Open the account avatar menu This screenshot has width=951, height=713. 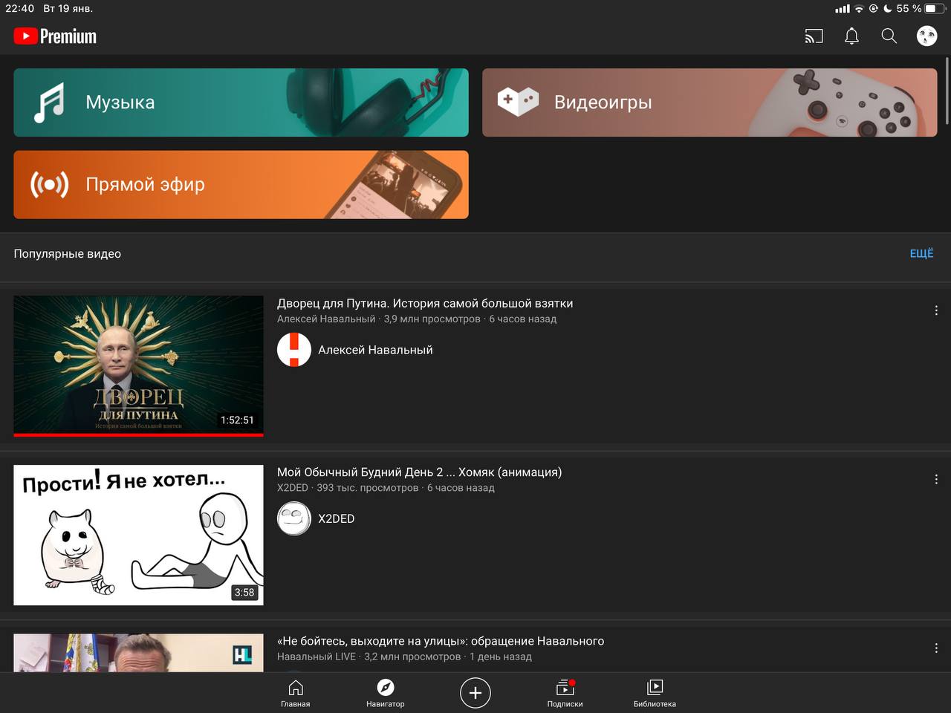(x=926, y=36)
